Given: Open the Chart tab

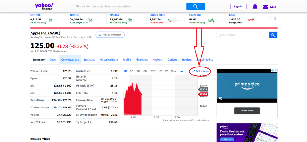Looking at the screenshot, I should (x=53, y=59).
